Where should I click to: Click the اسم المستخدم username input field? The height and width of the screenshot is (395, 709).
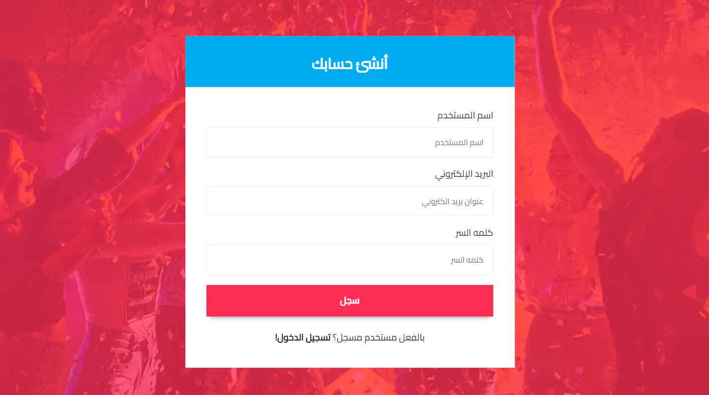click(349, 142)
